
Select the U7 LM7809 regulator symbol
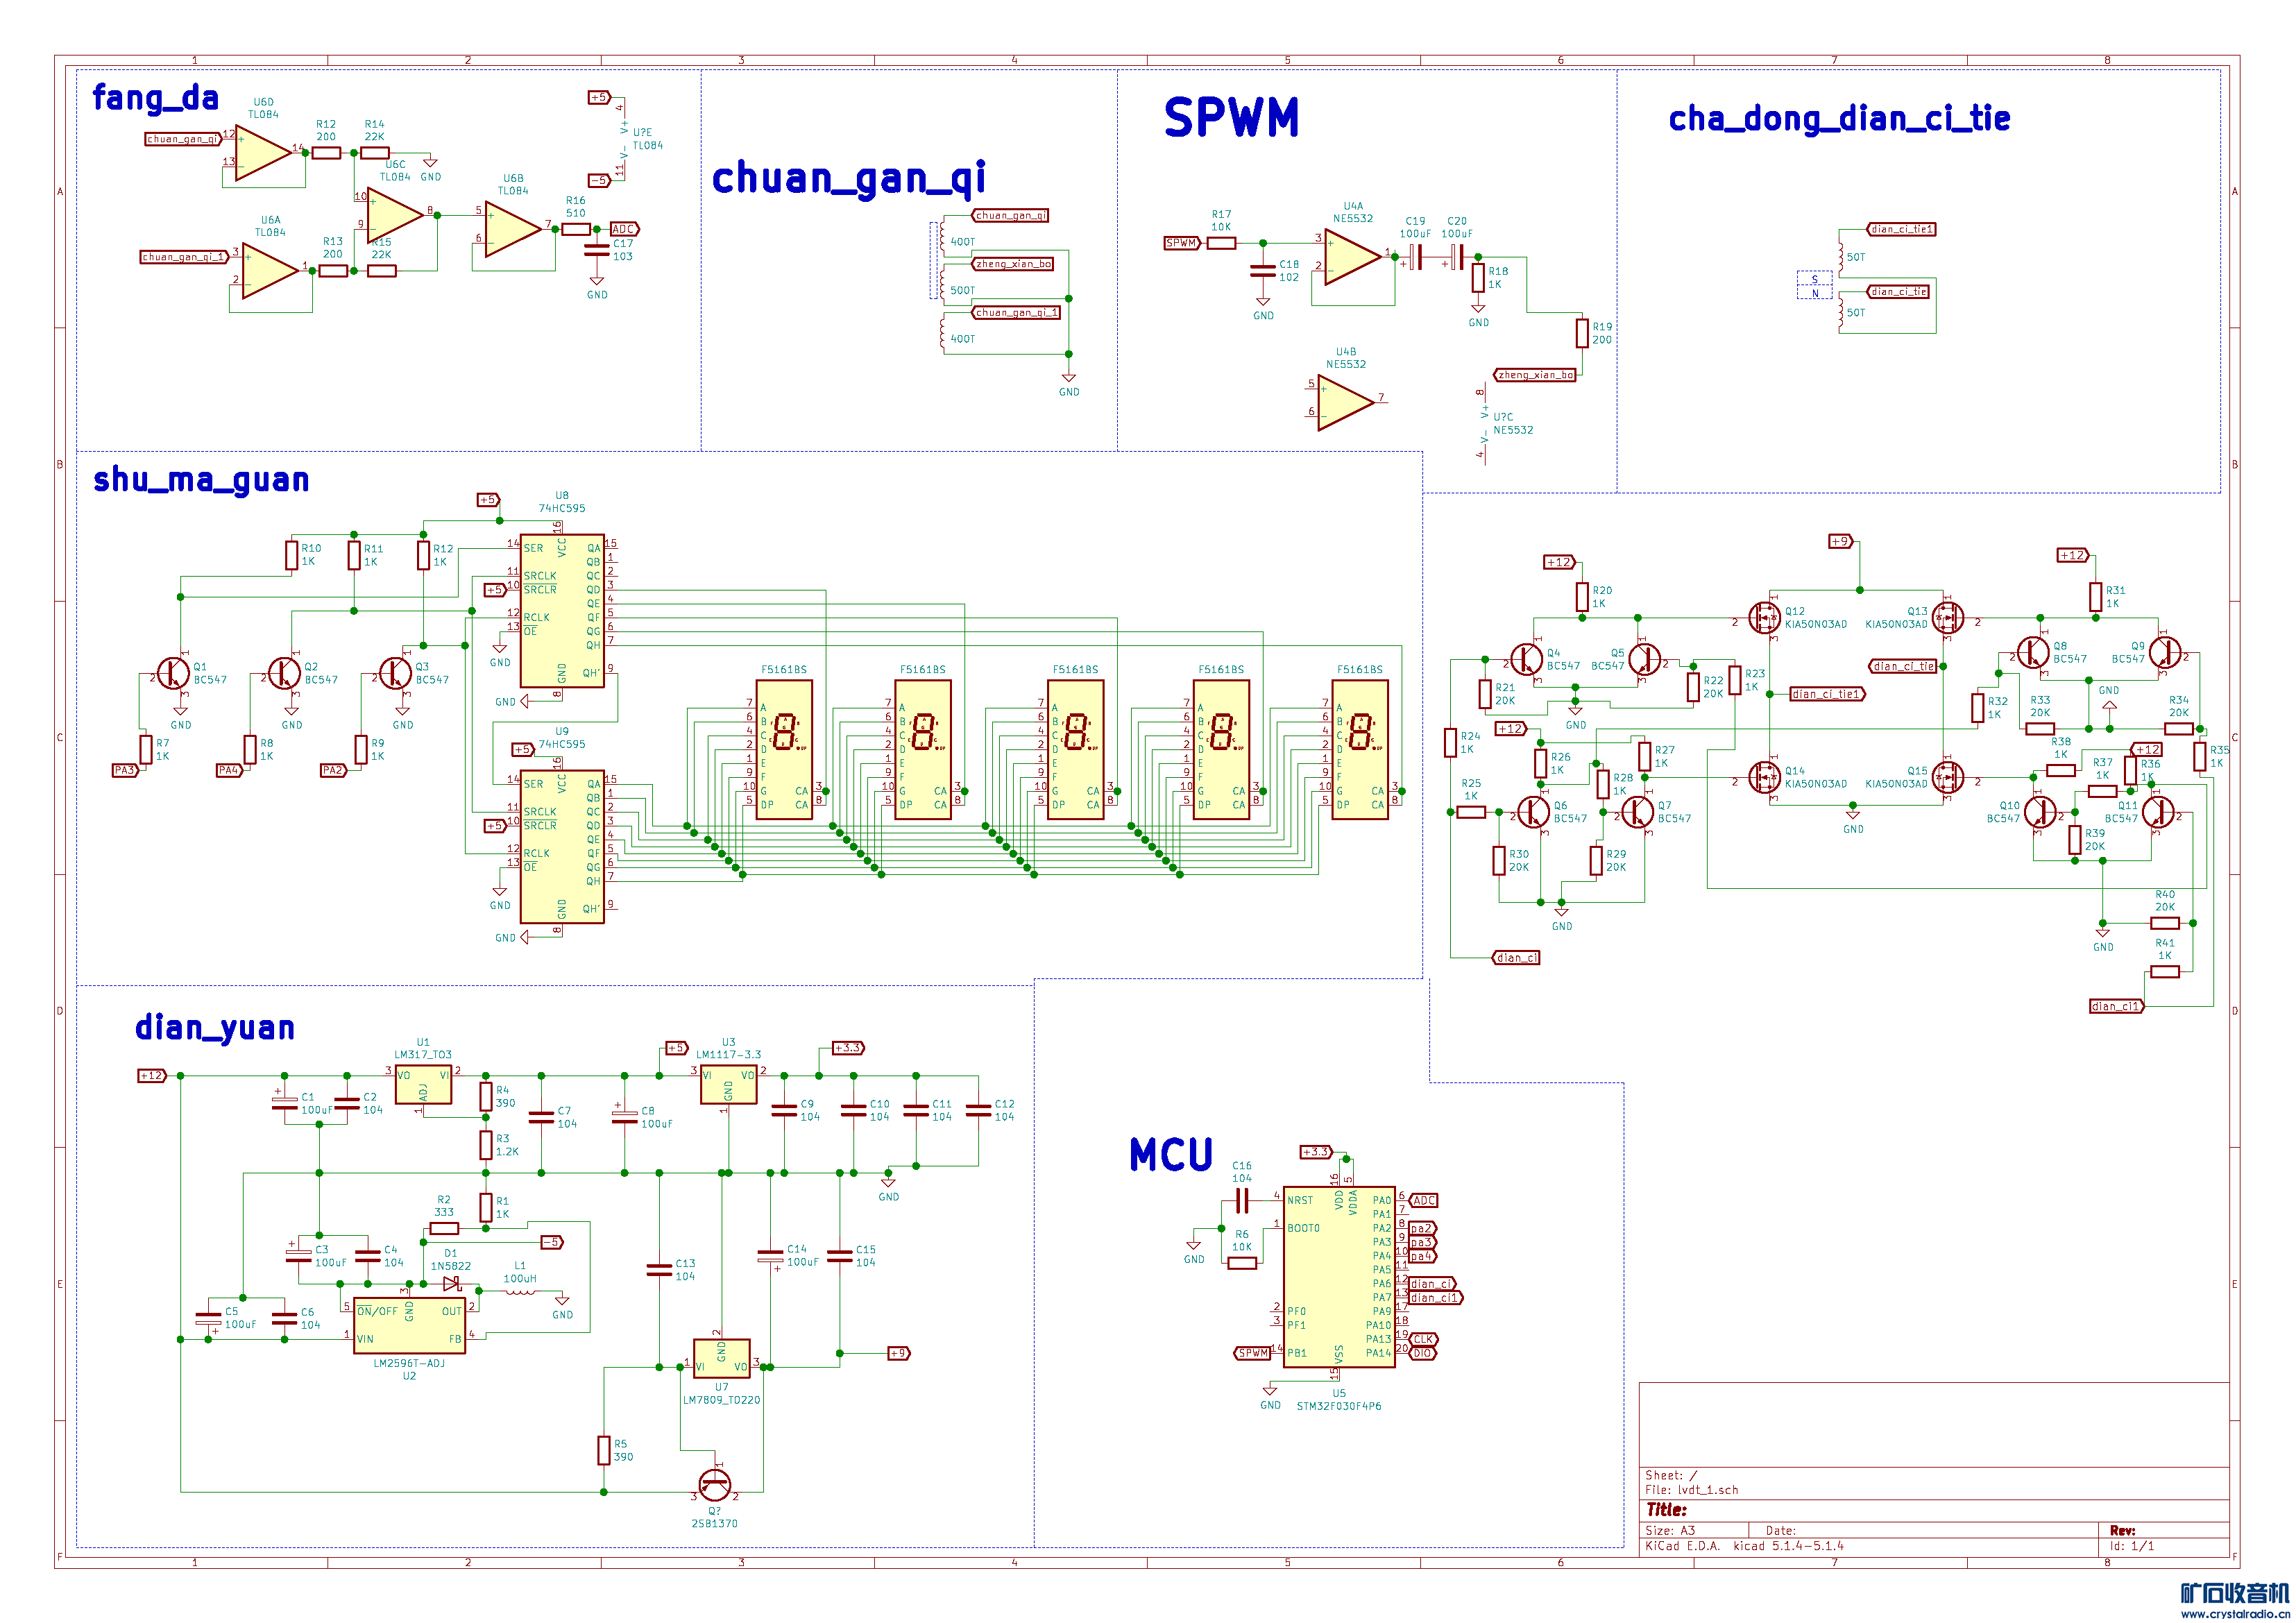pos(721,1358)
